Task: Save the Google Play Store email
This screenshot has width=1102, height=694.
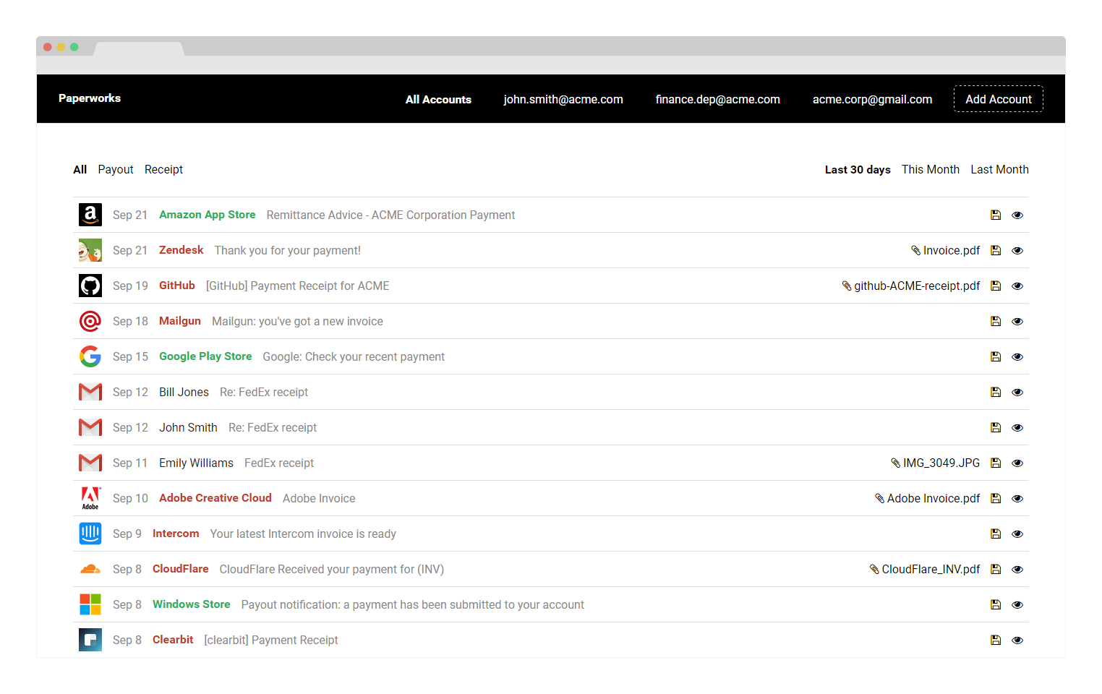Action: tap(996, 356)
